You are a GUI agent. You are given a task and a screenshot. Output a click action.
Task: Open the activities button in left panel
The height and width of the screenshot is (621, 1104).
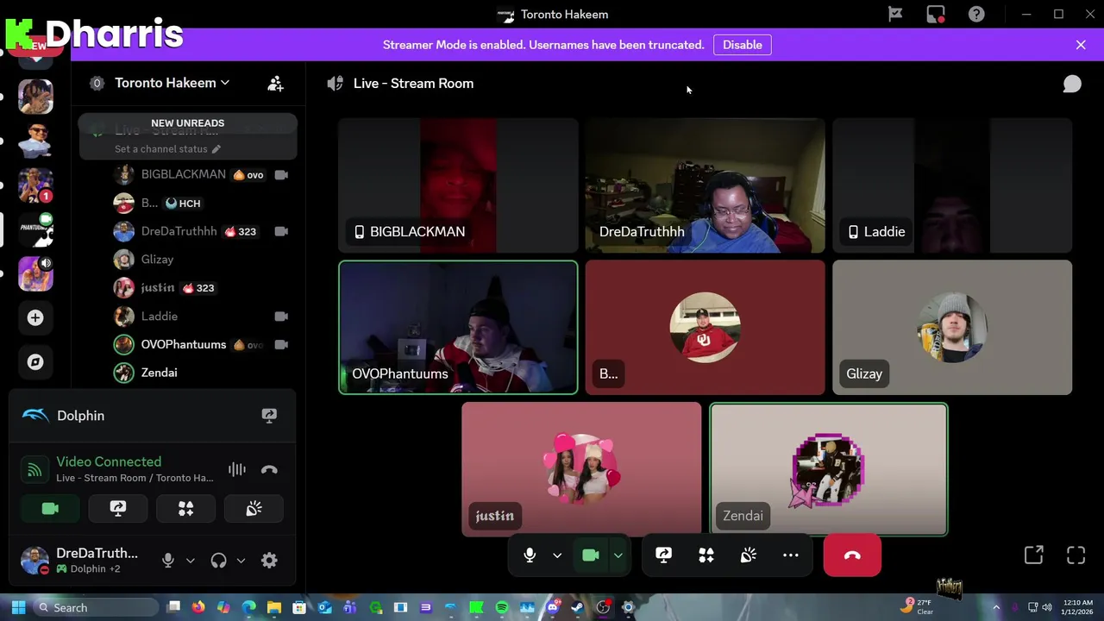click(x=185, y=509)
